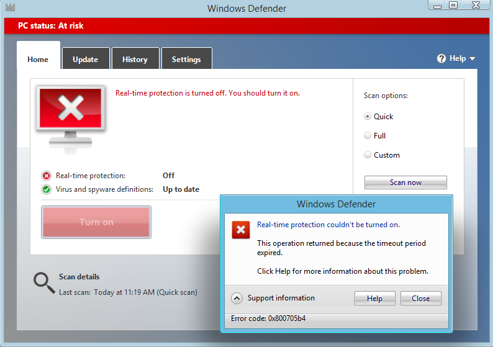Switch to the Update tab

tap(86, 58)
